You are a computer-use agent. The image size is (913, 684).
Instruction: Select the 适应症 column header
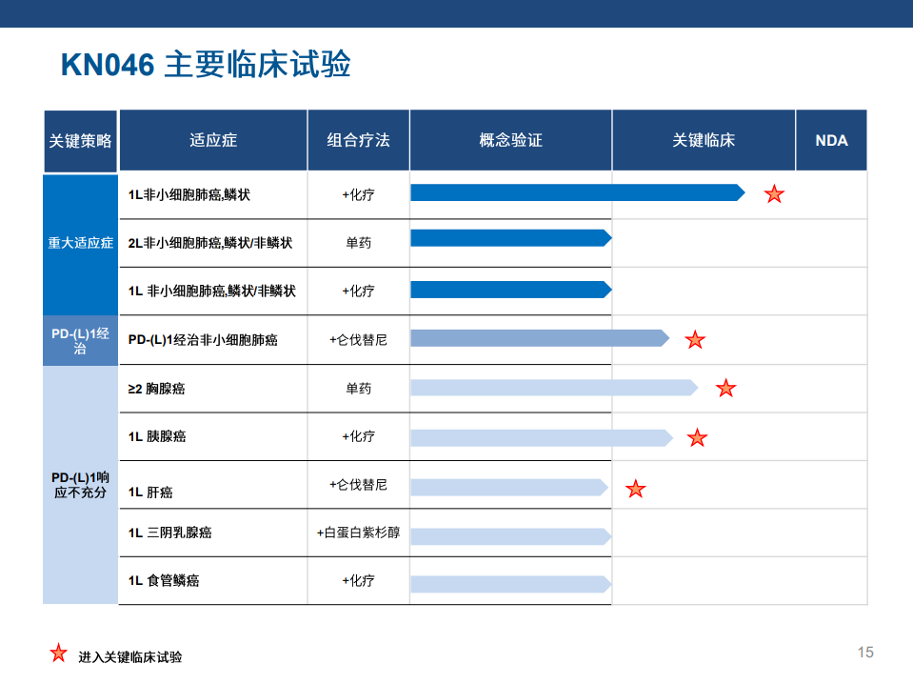tap(213, 140)
